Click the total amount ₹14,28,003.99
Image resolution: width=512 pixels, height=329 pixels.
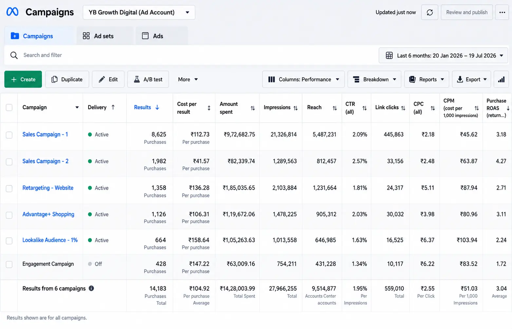pyautogui.click(x=237, y=288)
